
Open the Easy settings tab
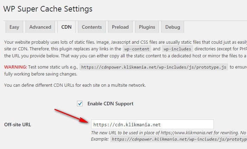[14, 27]
